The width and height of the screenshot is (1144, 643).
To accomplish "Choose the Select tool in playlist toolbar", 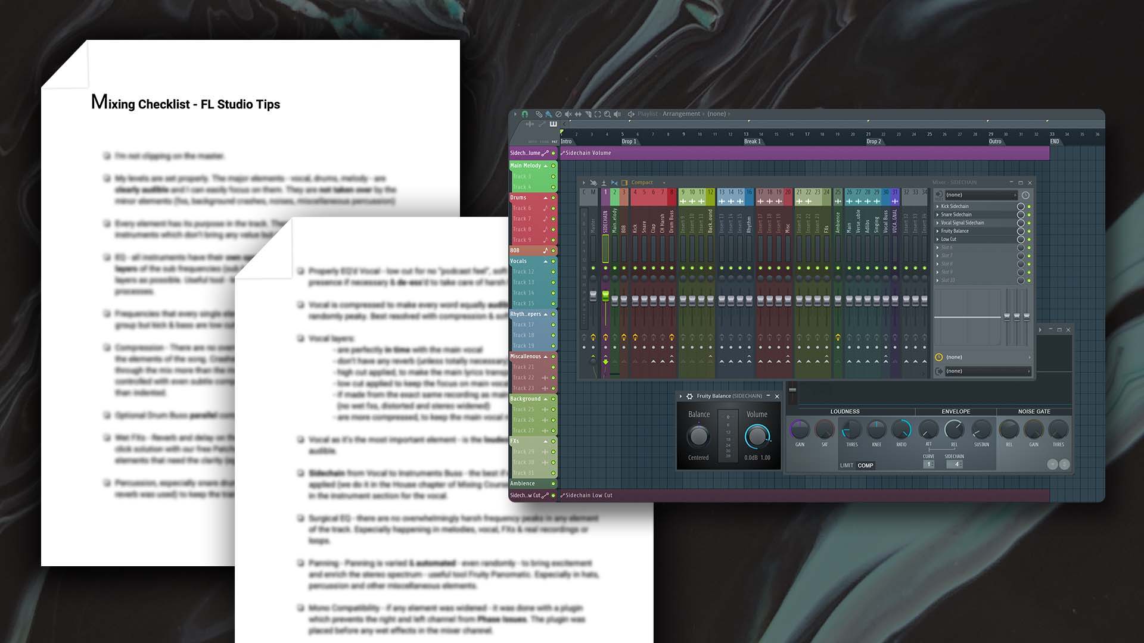I will (x=598, y=114).
